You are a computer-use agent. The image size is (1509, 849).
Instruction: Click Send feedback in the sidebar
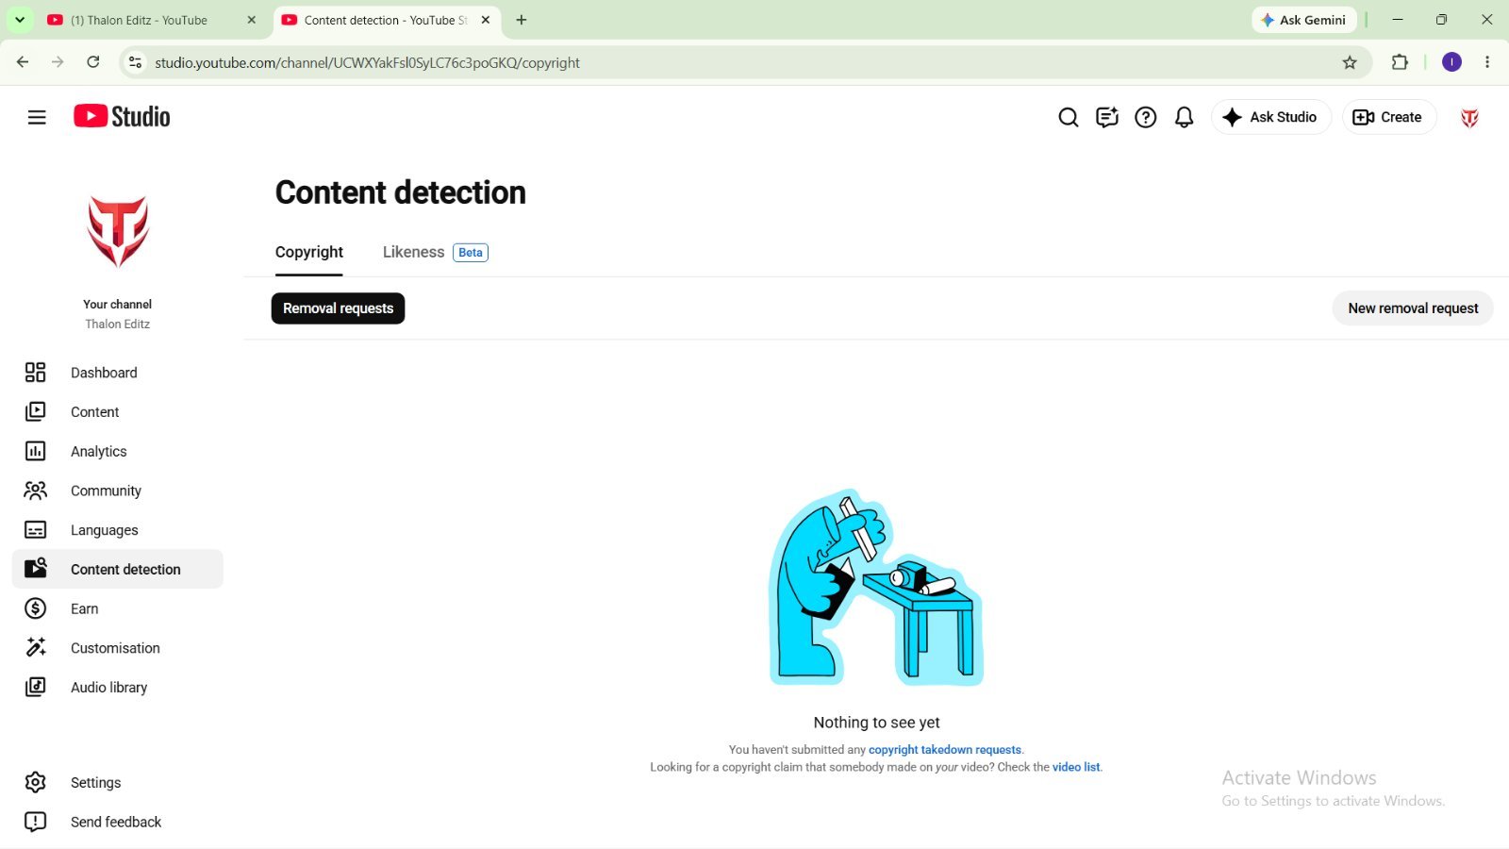pos(118,822)
